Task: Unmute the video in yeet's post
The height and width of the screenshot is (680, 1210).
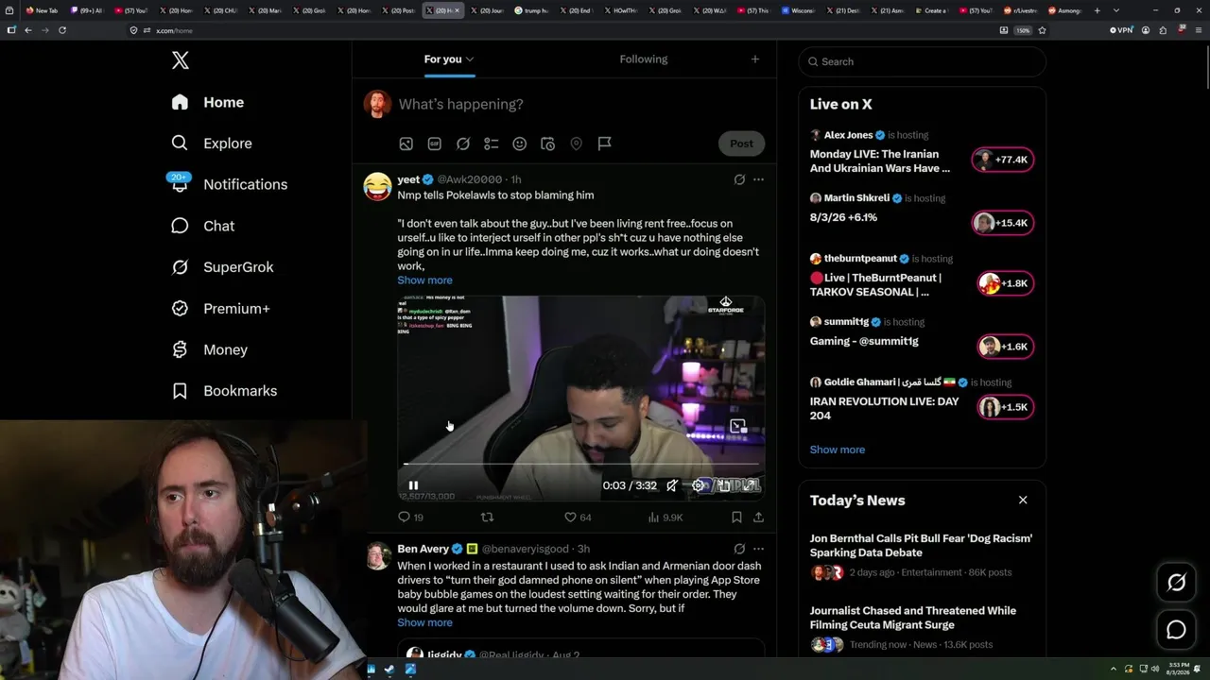Action: 671,485
